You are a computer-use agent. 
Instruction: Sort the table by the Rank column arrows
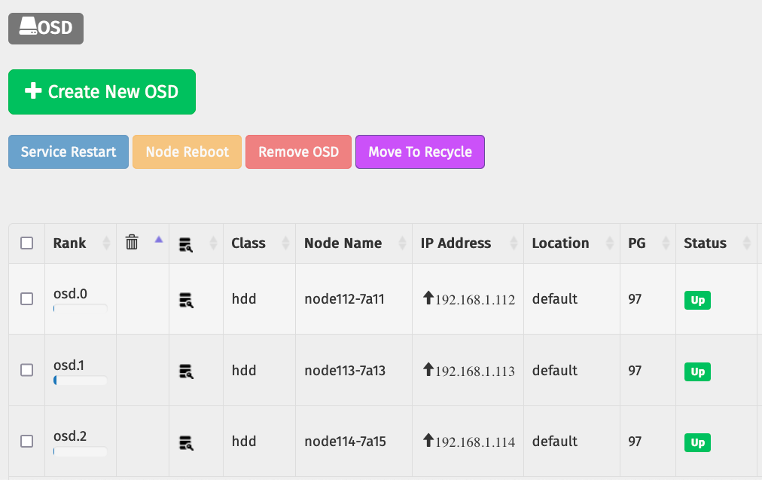[x=106, y=243]
